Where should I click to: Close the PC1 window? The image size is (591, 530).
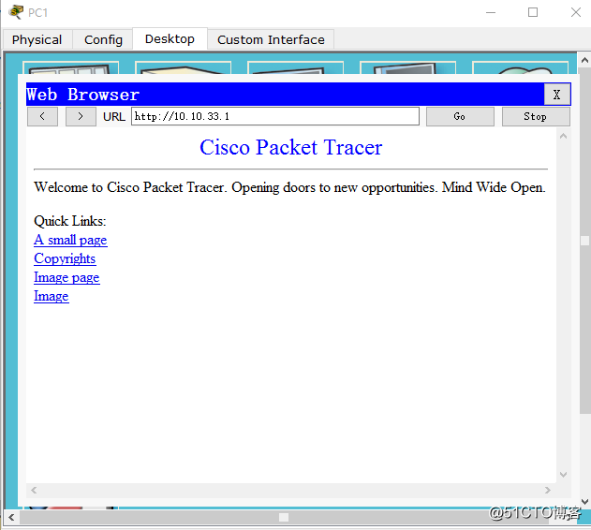pos(576,12)
